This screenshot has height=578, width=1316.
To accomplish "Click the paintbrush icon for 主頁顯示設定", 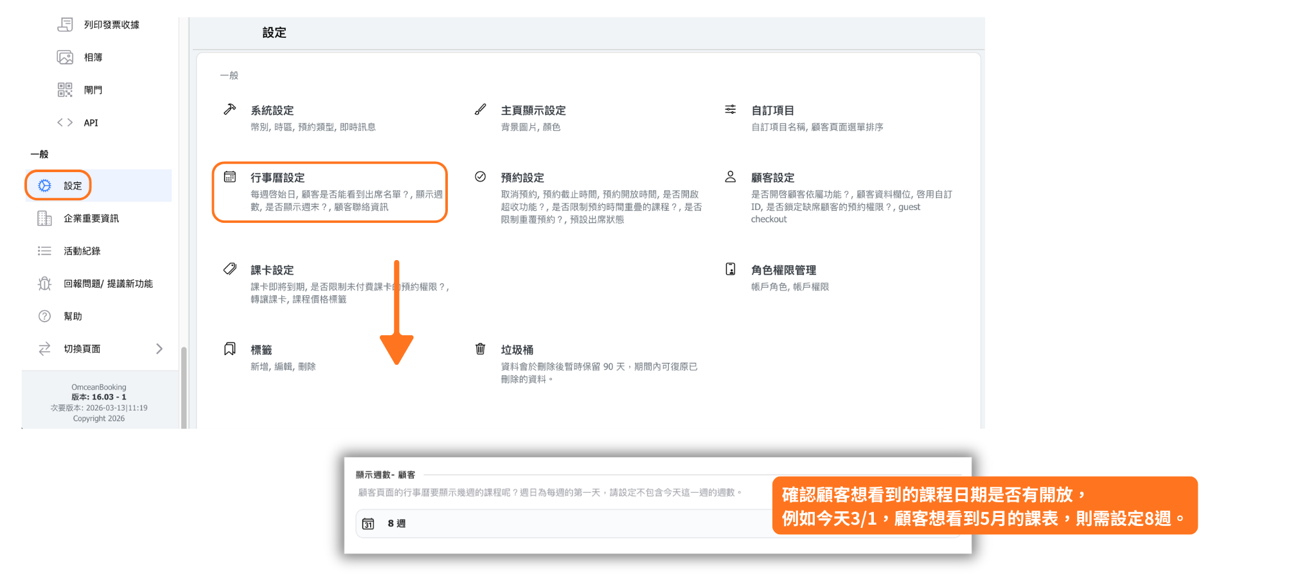I will (x=480, y=109).
